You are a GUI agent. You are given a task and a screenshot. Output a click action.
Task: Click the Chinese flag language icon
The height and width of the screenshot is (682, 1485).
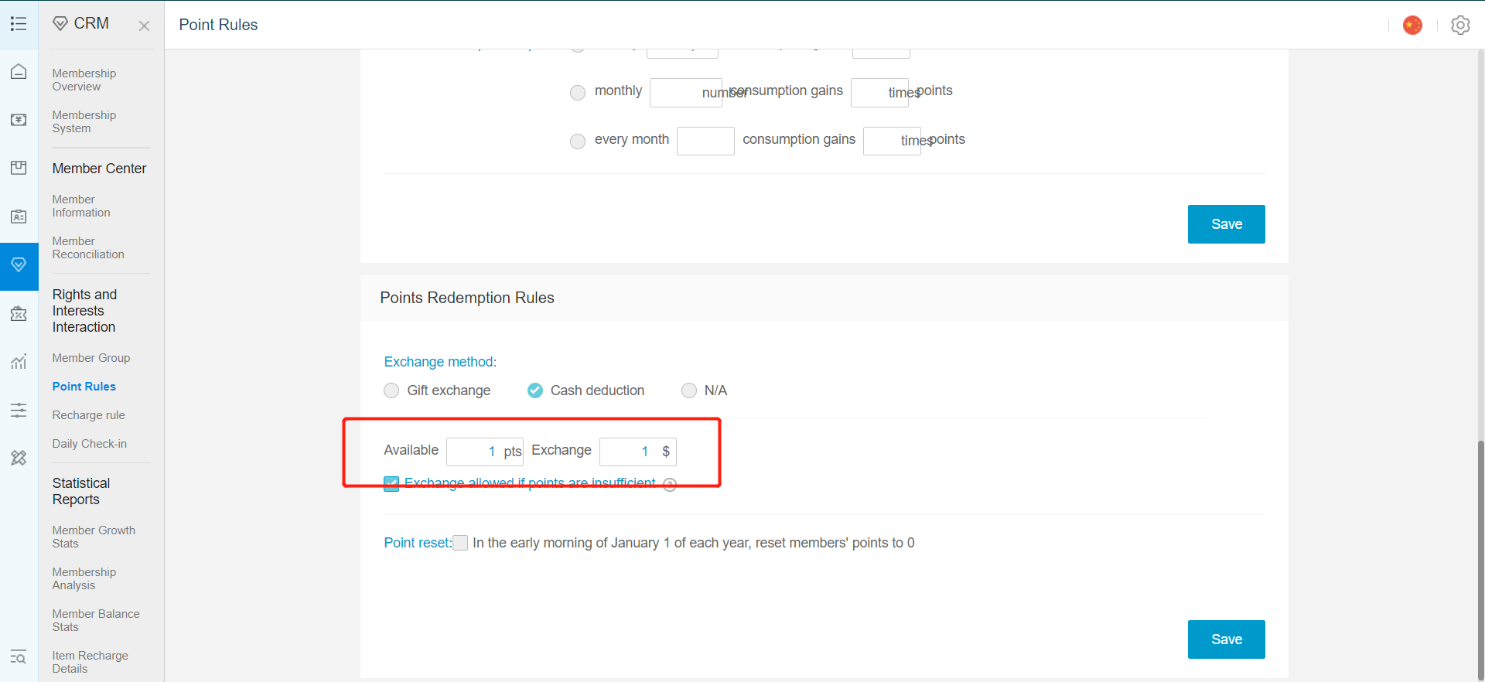click(1412, 25)
